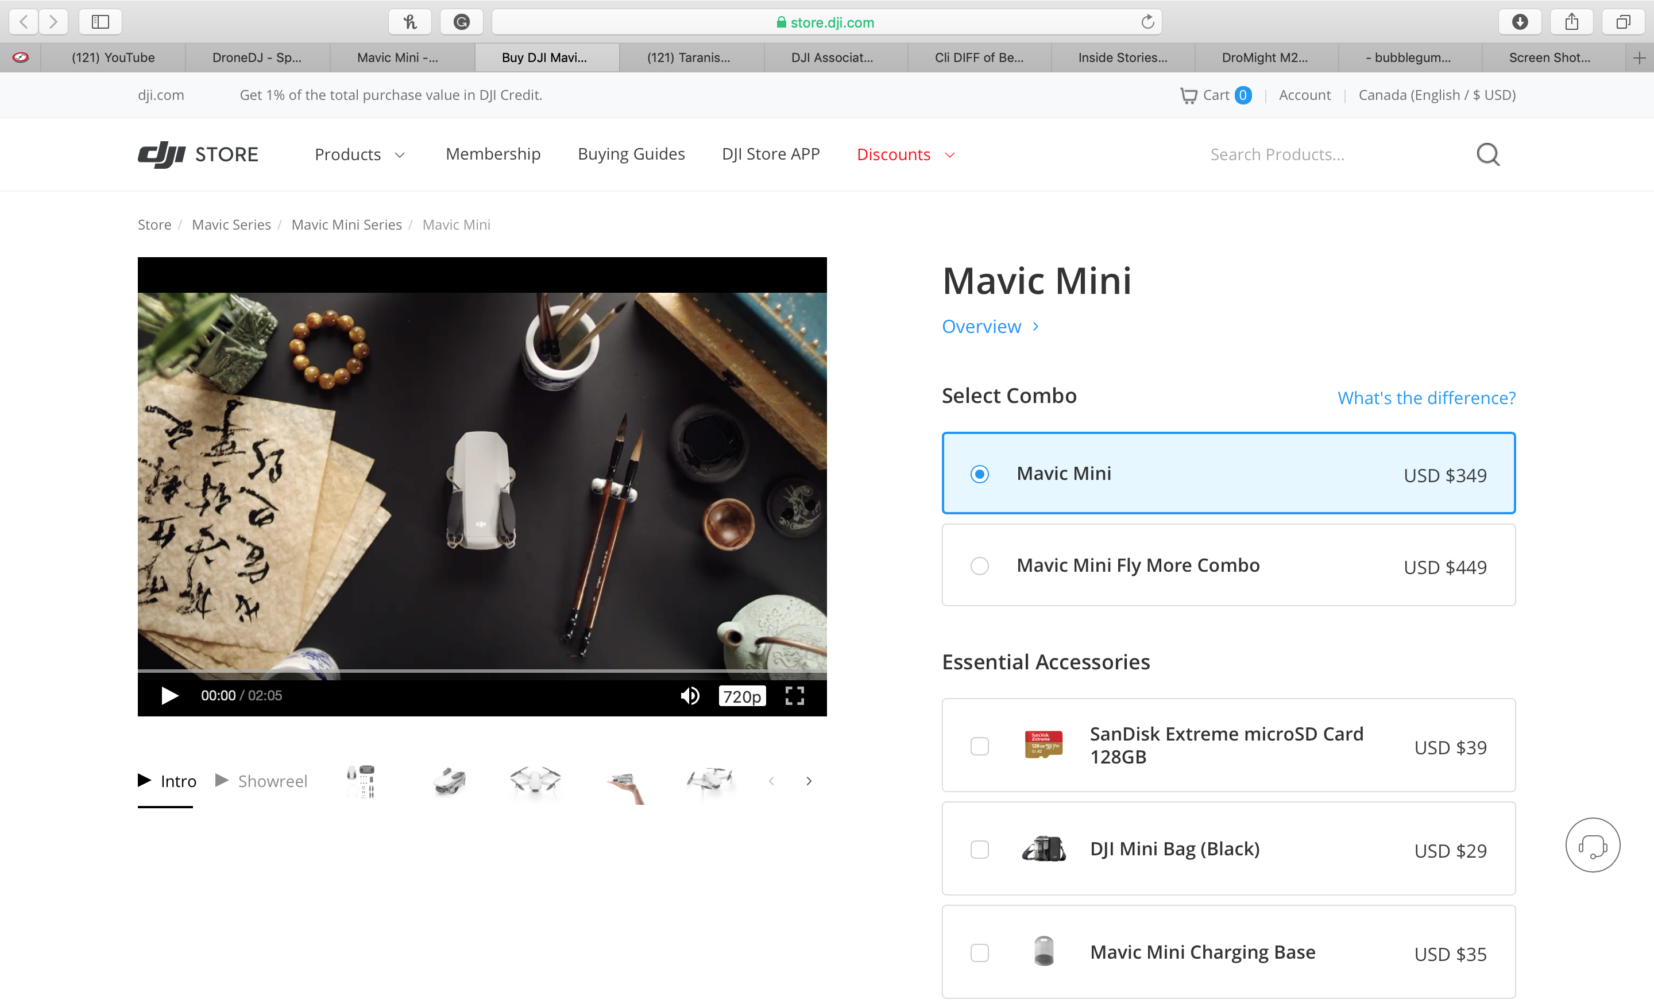The image size is (1654, 1000).
Task: Play the Mavic Mini intro video
Action: [169, 695]
